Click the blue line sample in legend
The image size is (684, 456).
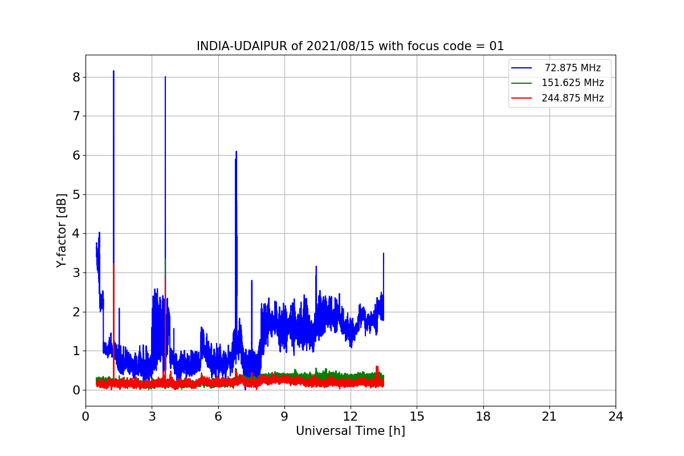click(x=522, y=68)
